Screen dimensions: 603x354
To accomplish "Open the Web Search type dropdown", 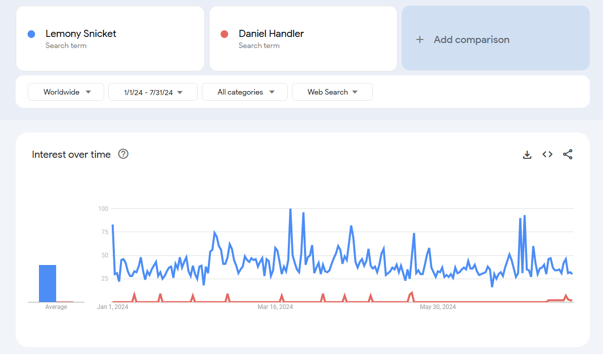I will click(332, 92).
